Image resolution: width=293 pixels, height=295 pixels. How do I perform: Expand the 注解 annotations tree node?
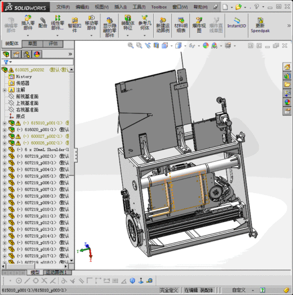coord(5,90)
